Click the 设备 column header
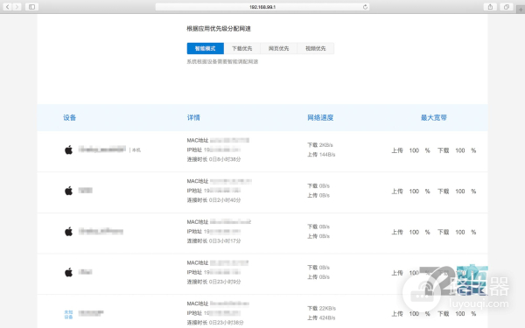525x328 pixels. [x=70, y=117]
